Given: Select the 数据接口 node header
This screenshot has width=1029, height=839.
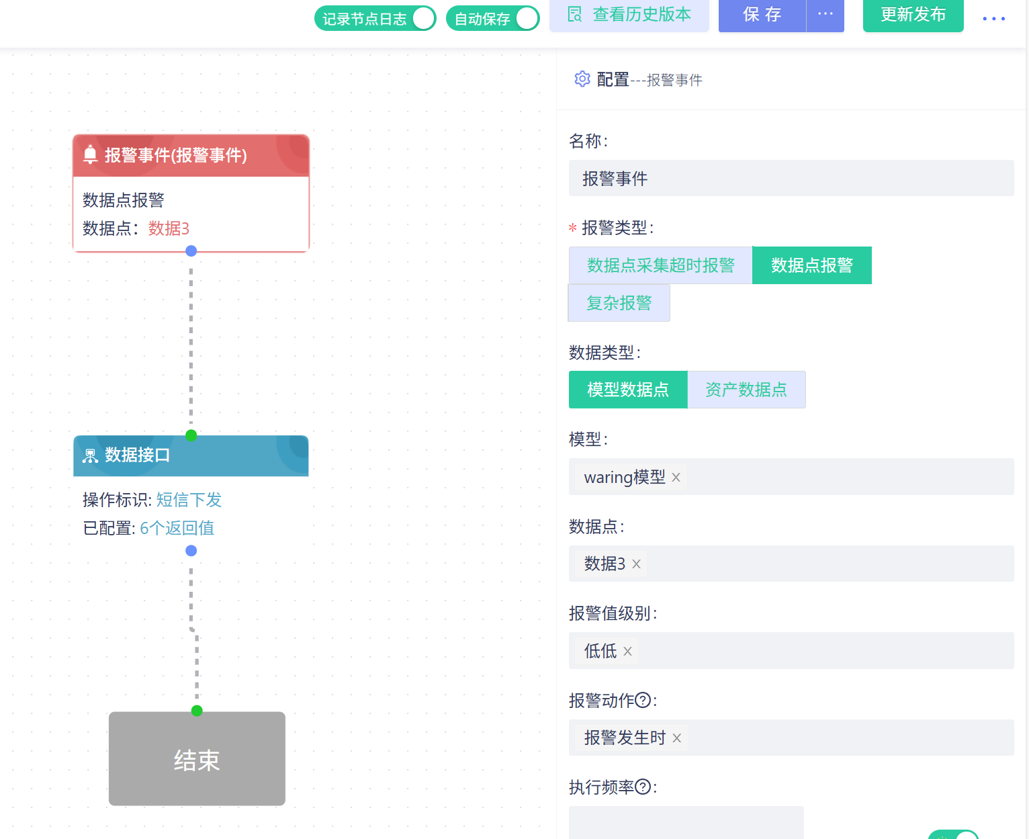Looking at the screenshot, I should pyautogui.click(x=191, y=455).
